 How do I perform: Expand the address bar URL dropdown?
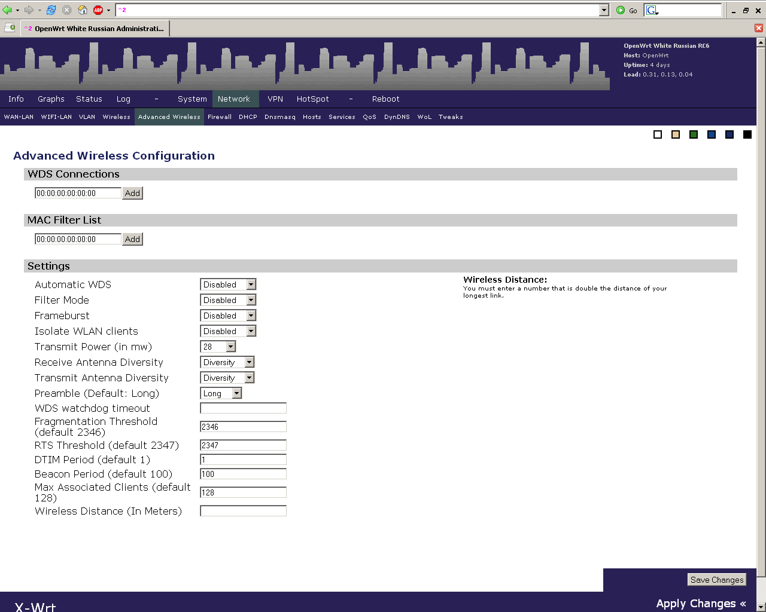pos(604,10)
